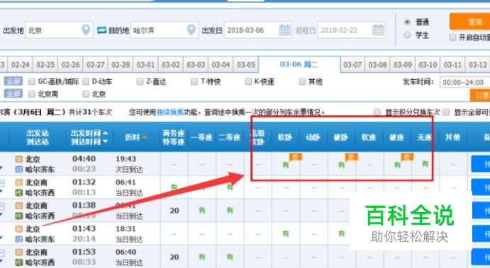
Task: Select the 02-26 date tab
Action: (70, 65)
